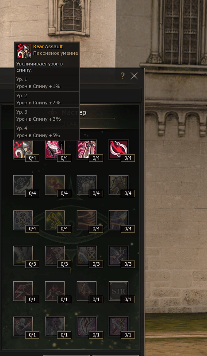Choose the clover cross emblem skill icon
Screen dimensions: 207x356
pos(23,220)
